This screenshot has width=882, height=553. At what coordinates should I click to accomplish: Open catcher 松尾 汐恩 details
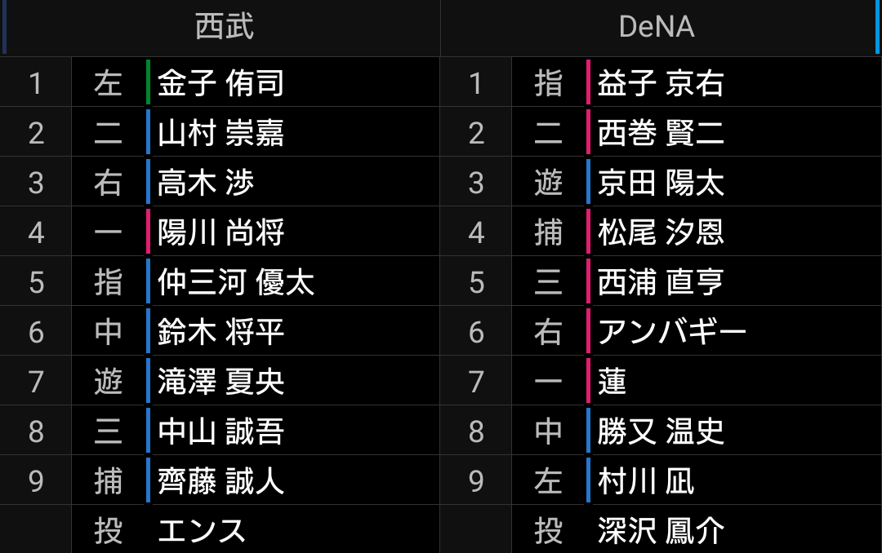point(660,232)
